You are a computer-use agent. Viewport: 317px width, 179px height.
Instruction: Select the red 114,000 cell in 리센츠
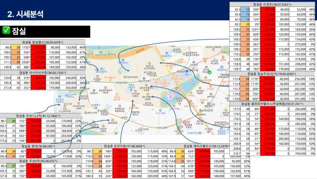click(268, 14)
